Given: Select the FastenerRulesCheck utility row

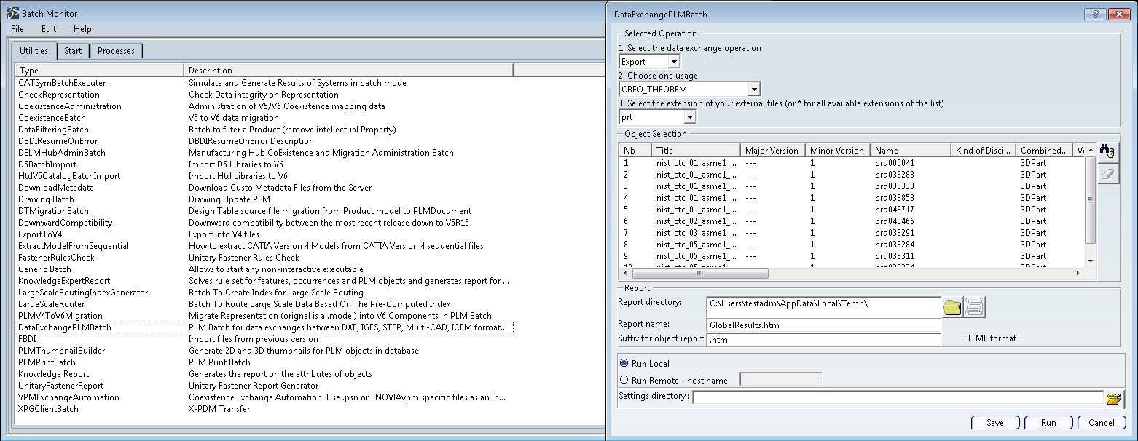Looking at the screenshot, I should point(264,258).
